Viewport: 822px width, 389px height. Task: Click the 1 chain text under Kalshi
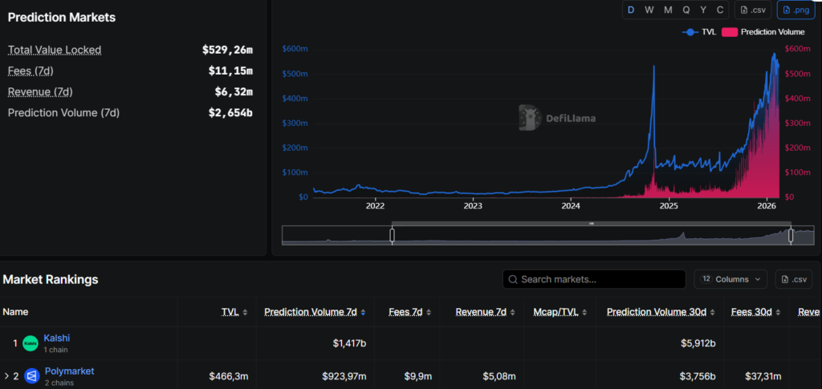point(55,350)
